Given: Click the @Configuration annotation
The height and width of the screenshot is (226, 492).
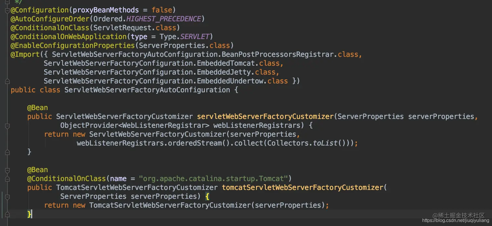Looking at the screenshot, I should [x=39, y=10].
